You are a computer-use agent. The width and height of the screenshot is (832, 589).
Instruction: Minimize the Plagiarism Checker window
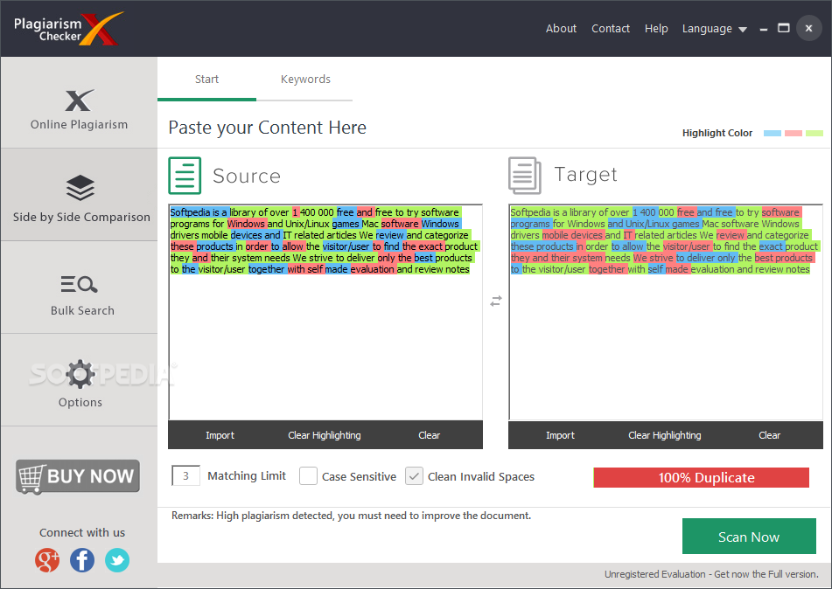[x=764, y=29]
